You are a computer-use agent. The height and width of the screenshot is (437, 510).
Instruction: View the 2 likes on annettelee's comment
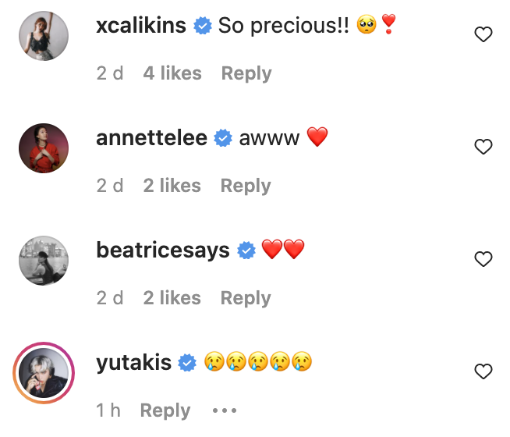pyautogui.click(x=172, y=186)
